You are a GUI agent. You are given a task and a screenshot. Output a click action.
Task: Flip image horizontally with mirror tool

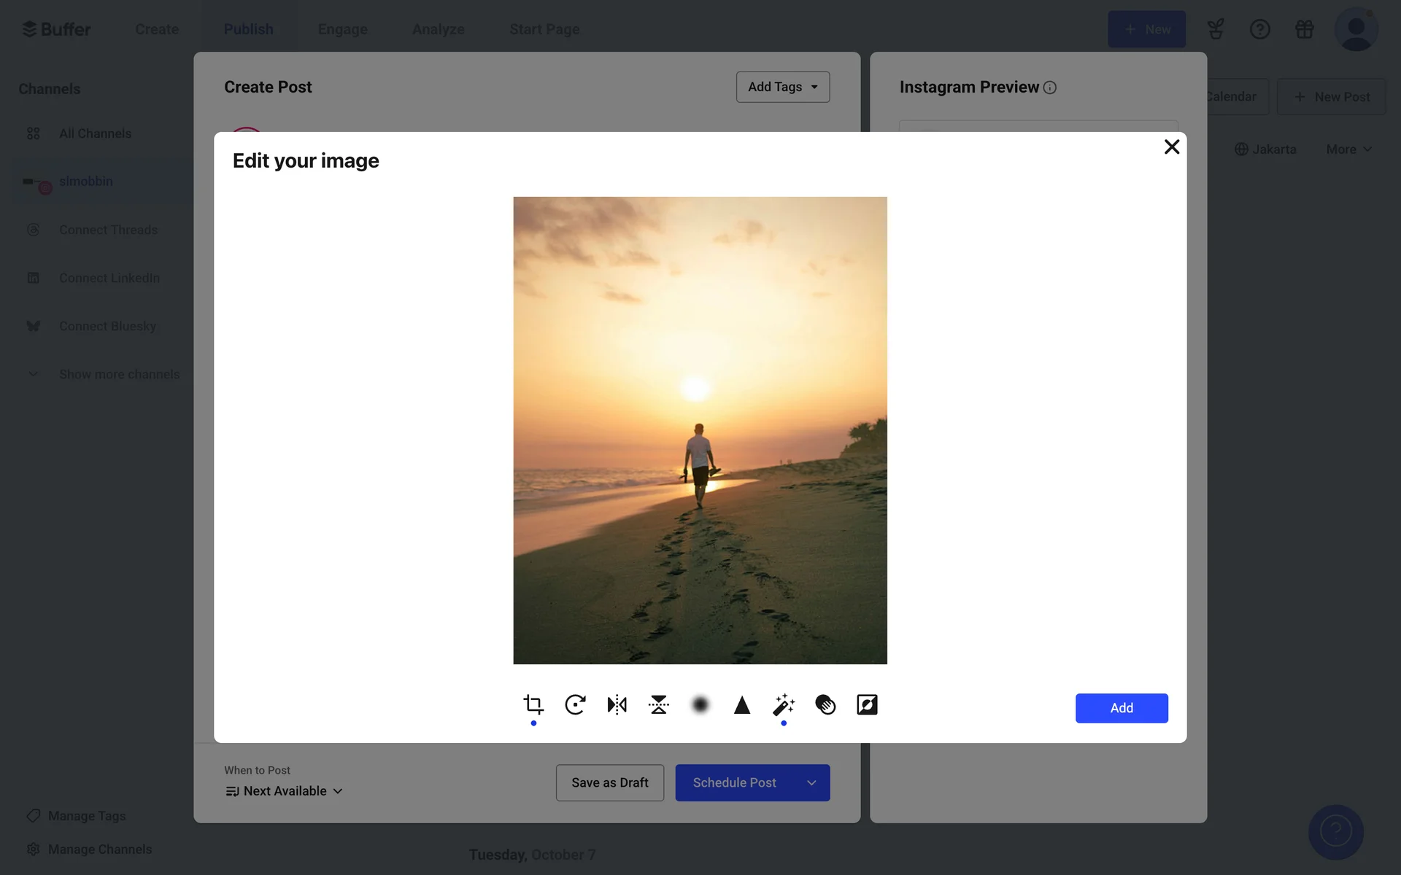tap(617, 704)
